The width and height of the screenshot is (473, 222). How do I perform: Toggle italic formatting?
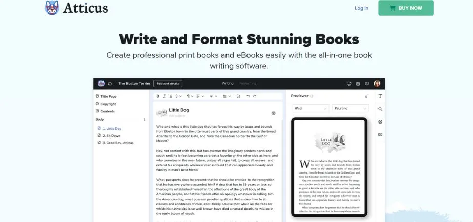tap(164, 96)
